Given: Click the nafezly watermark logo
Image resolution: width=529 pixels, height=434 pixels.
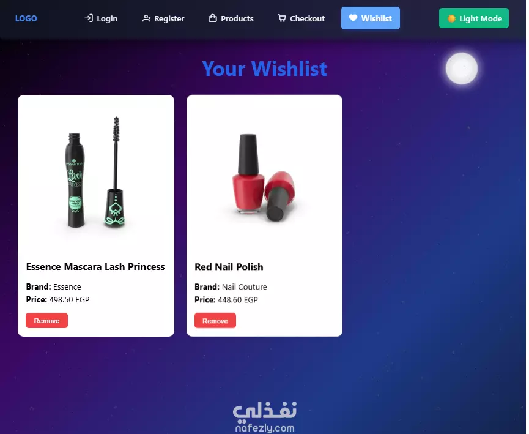Looking at the screenshot, I should coord(265,416).
